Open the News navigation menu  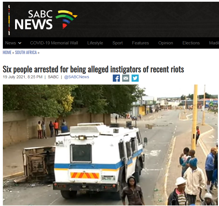coord(11,43)
